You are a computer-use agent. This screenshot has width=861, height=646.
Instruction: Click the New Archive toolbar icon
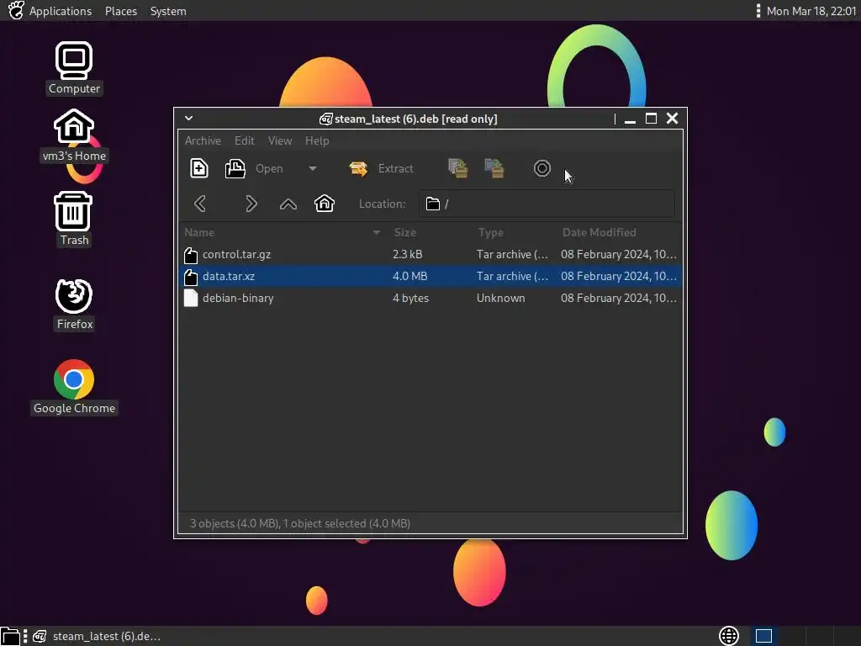(198, 168)
